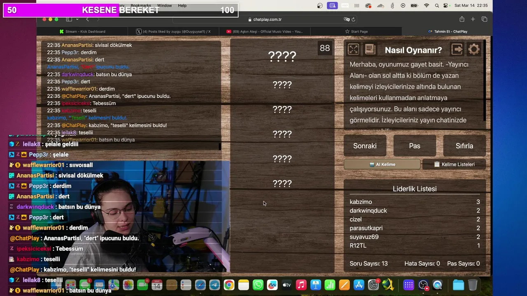Image resolution: width=527 pixels, height=296 pixels.
Task: Open the Help menu
Action: 182,6
